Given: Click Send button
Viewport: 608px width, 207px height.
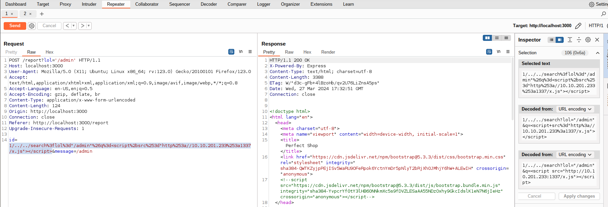Looking at the screenshot, I should [x=15, y=26].
